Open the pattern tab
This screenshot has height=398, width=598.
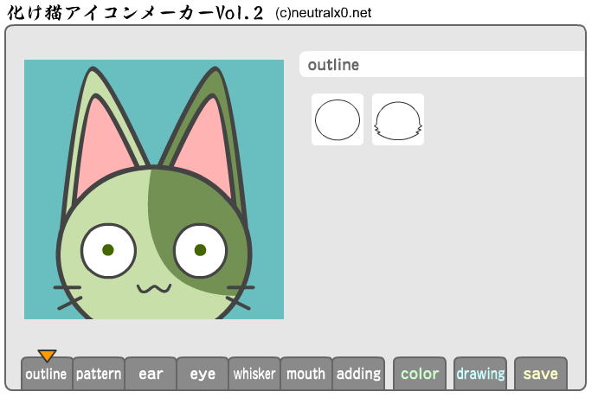[99, 374]
